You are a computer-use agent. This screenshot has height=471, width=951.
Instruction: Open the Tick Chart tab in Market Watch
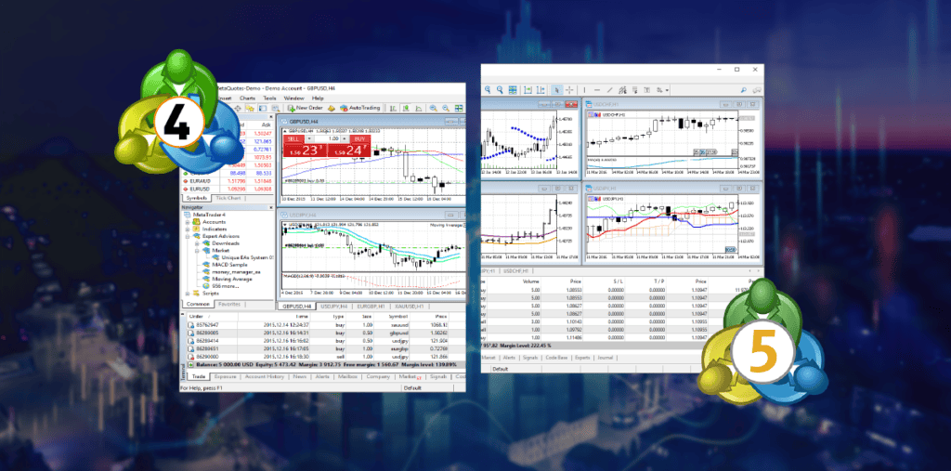click(x=227, y=198)
